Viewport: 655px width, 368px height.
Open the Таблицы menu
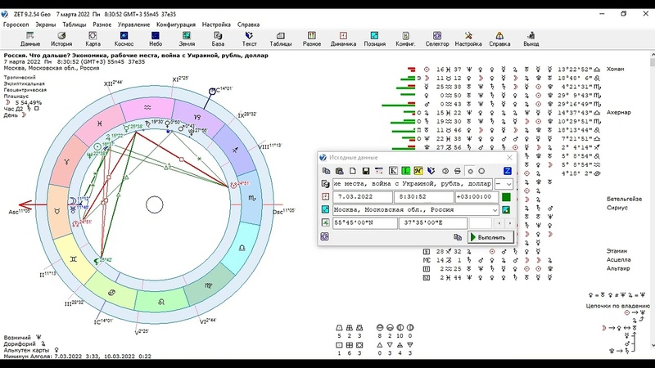point(74,25)
